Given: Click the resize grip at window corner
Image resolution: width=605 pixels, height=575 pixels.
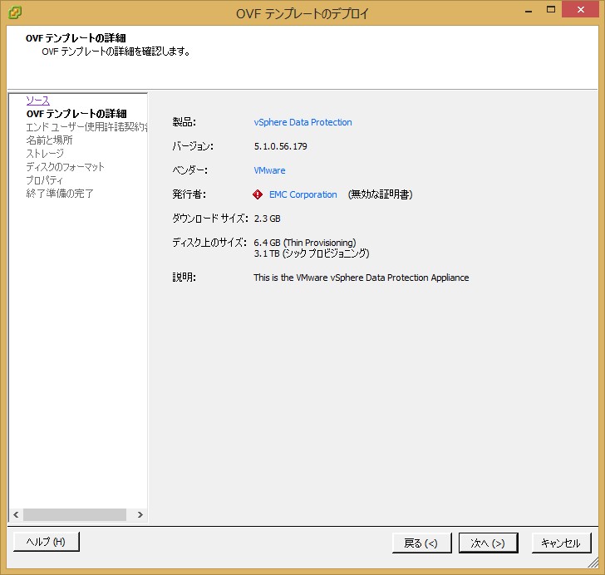Looking at the screenshot, I should (593, 563).
